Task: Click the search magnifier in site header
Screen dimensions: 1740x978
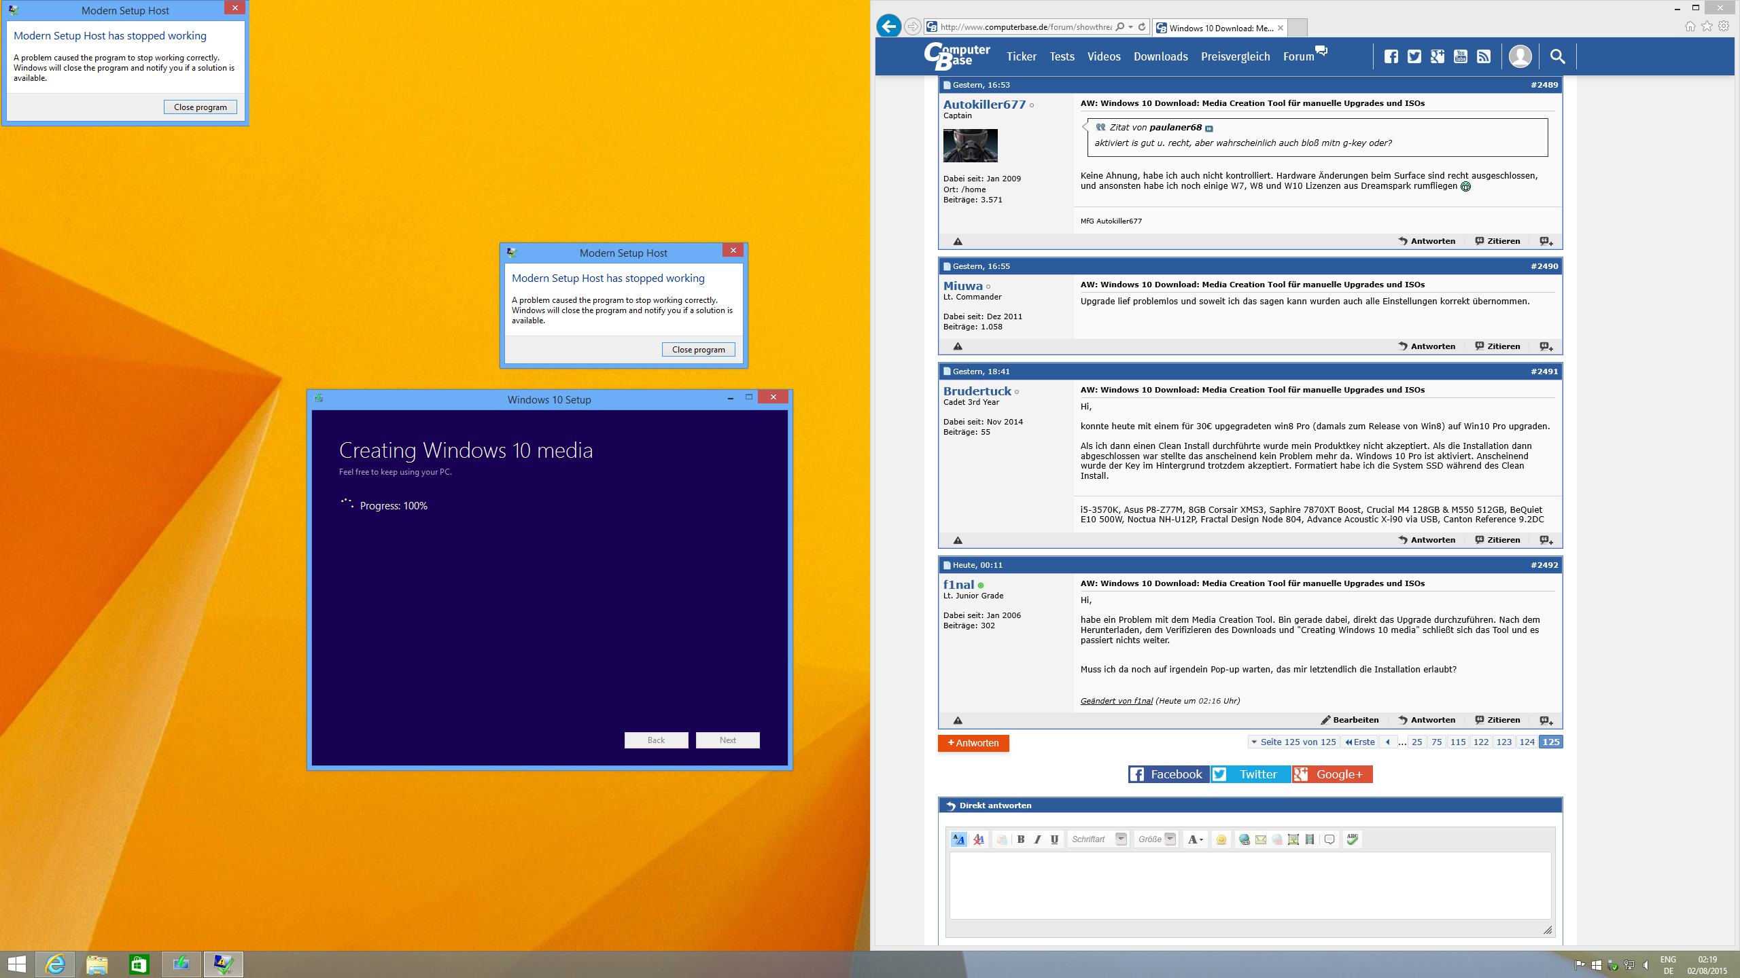Action: [x=1557, y=56]
